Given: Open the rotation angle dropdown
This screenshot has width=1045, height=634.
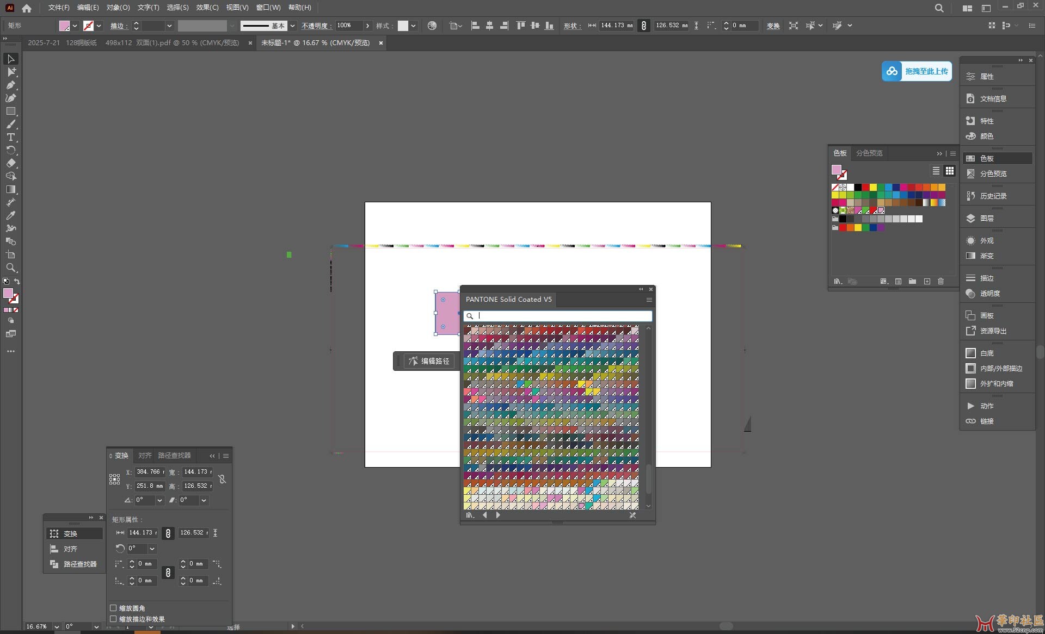Looking at the screenshot, I should point(159,500).
